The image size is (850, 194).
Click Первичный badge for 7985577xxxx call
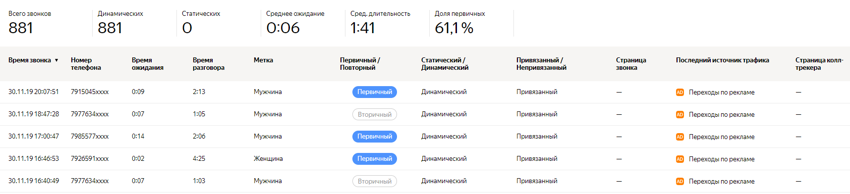[375, 137]
